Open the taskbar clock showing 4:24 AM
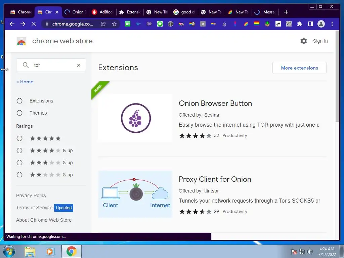The width and height of the screenshot is (344, 258). 327,252
